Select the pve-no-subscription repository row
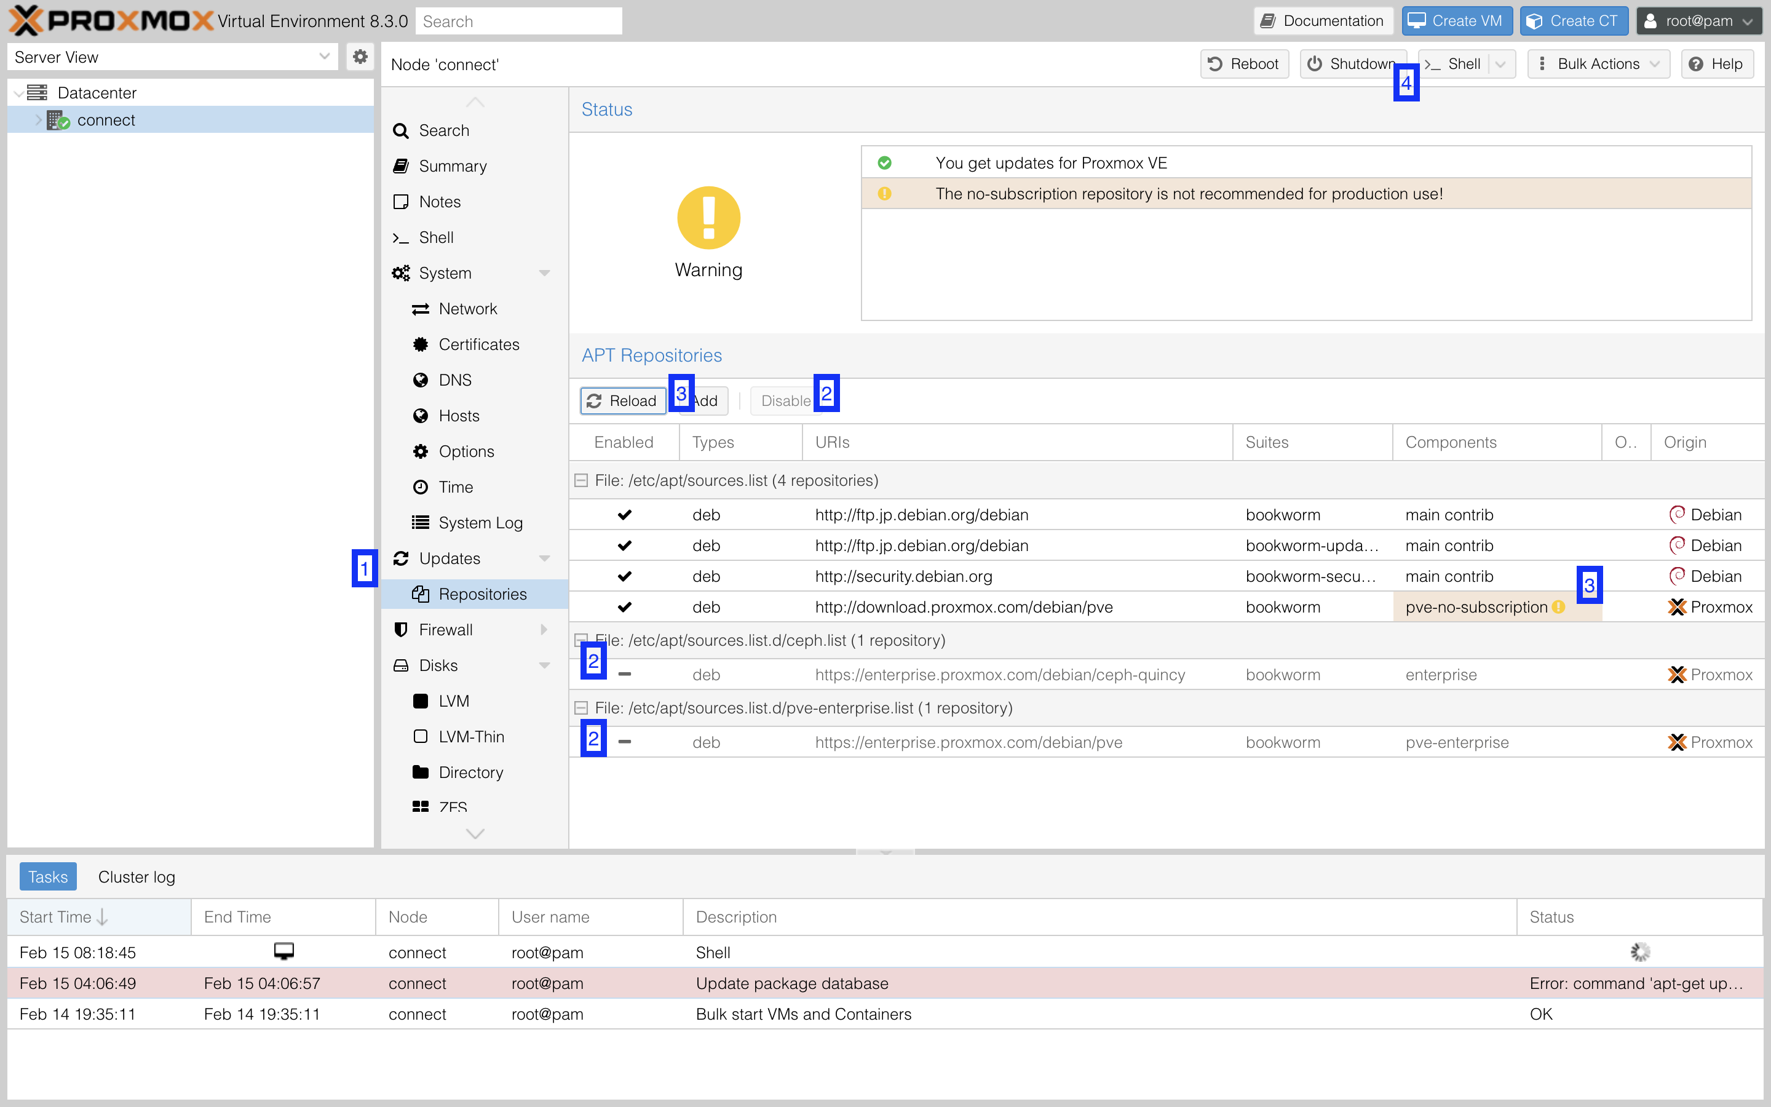Image resolution: width=1771 pixels, height=1107 pixels. click(x=1167, y=607)
